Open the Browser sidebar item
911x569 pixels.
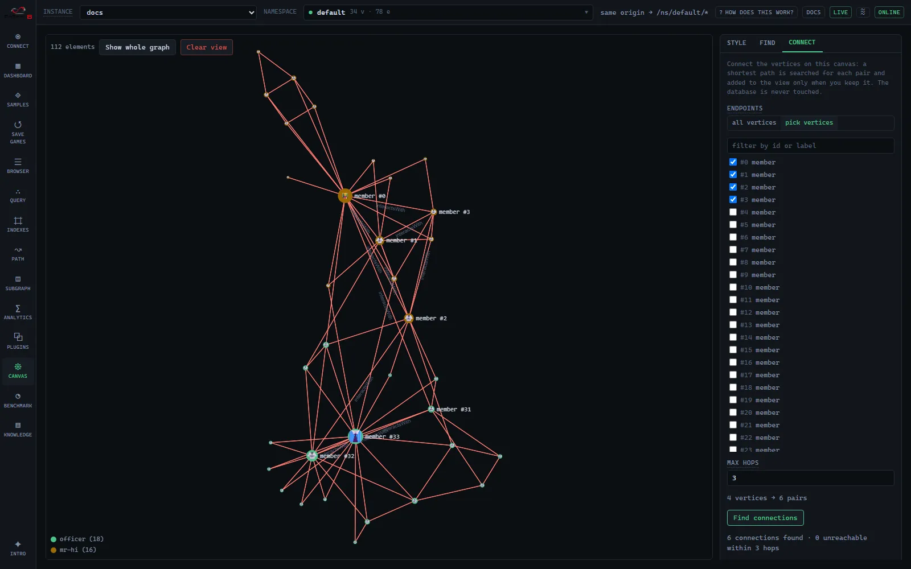click(18, 166)
